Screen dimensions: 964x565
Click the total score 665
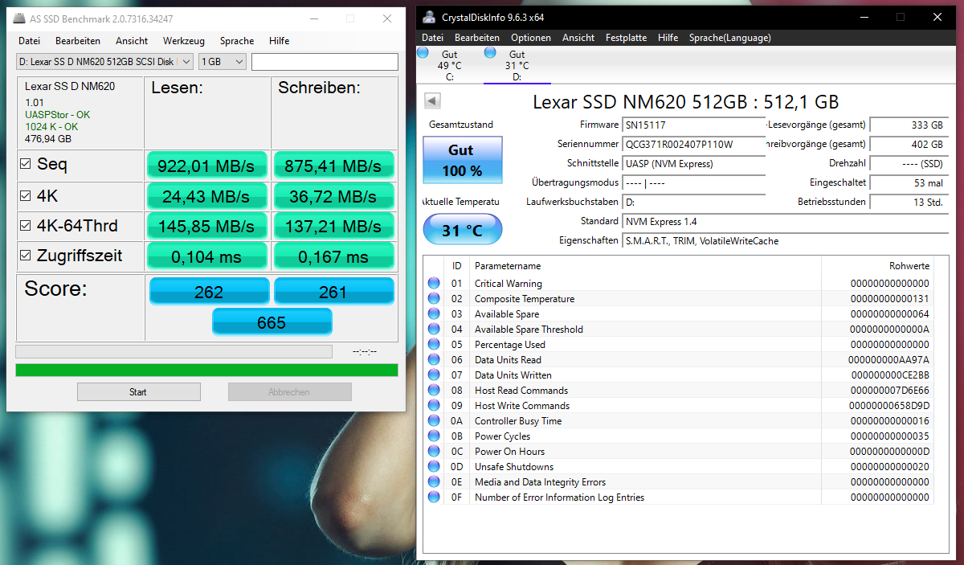coord(272,322)
